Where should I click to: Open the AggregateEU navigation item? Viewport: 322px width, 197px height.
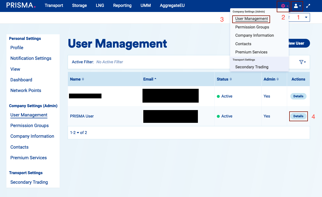click(x=172, y=6)
